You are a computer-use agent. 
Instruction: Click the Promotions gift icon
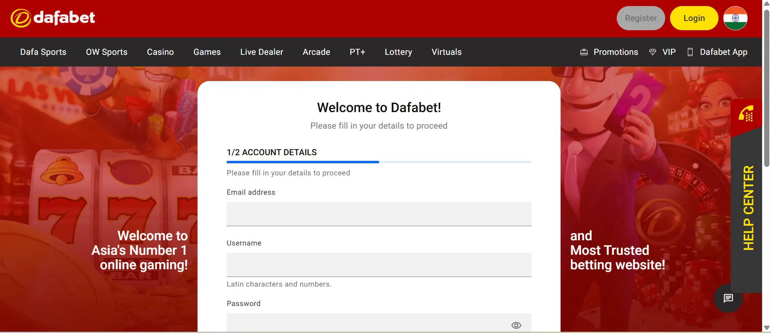pyautogui.click(x=584, y=52)
